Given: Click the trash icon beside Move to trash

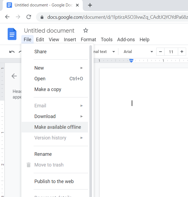Looking at the screenshot, I should click(29, 165).
